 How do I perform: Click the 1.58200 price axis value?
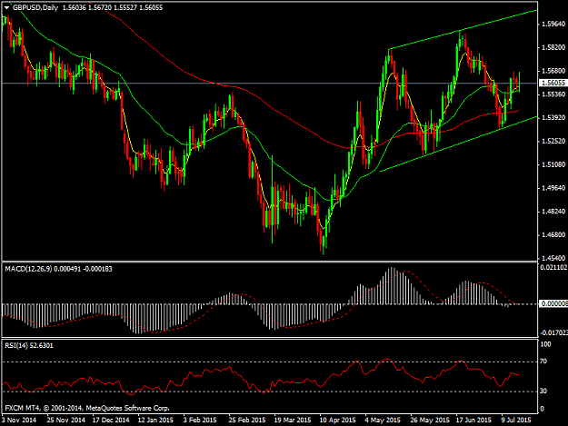(553, 48)
